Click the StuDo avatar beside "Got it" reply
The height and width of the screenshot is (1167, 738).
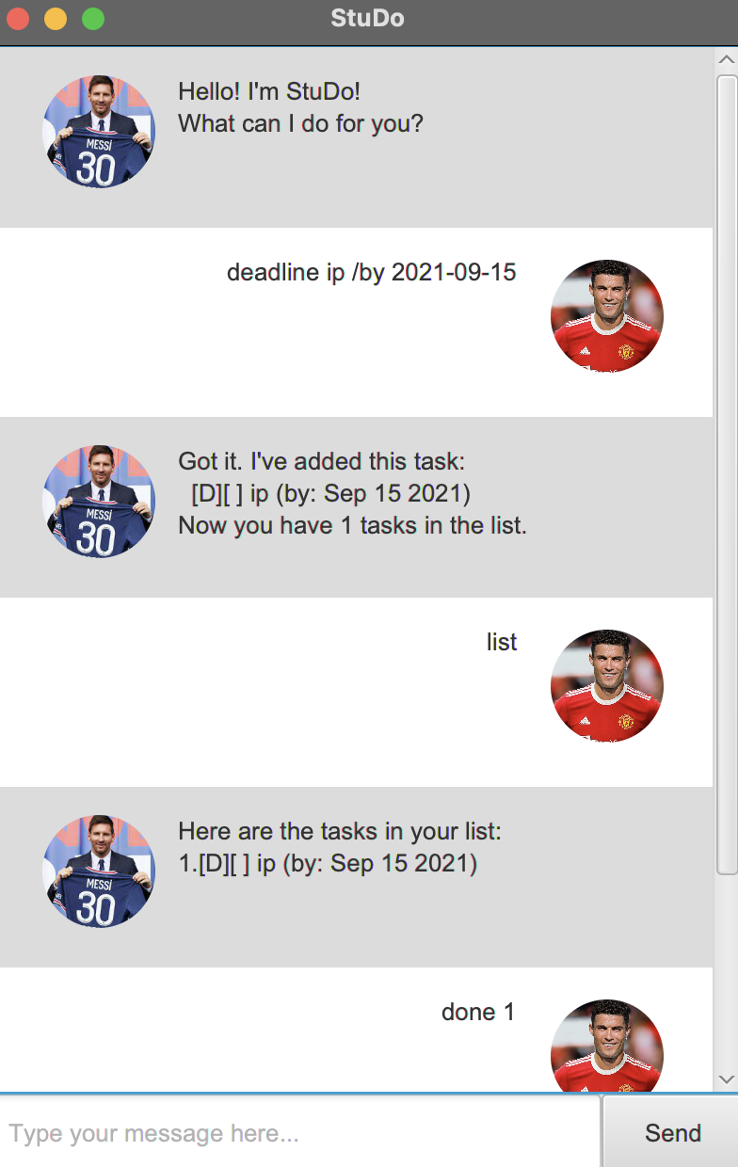coord(99,502)
